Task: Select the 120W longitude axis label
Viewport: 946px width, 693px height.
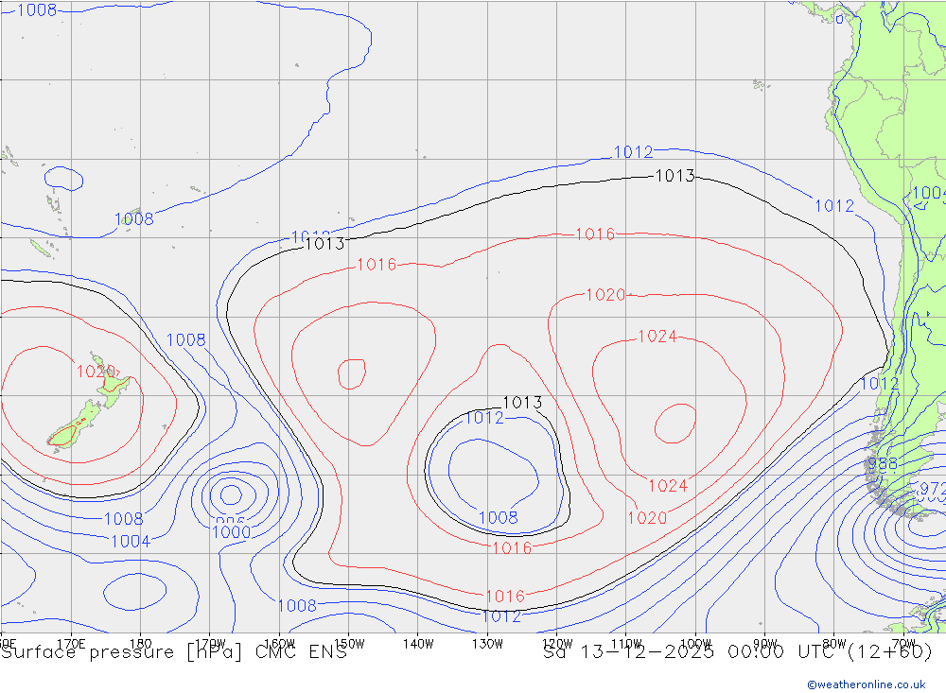Action: click(x=557, y=644)
